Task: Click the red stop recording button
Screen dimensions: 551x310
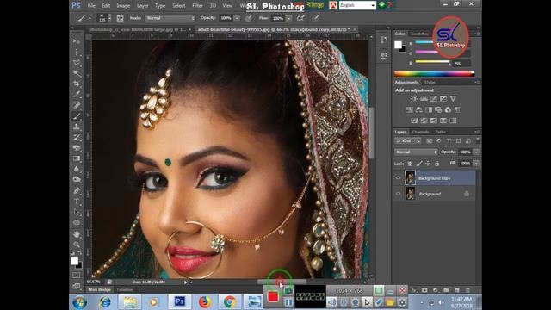Action: click(273, 296)
